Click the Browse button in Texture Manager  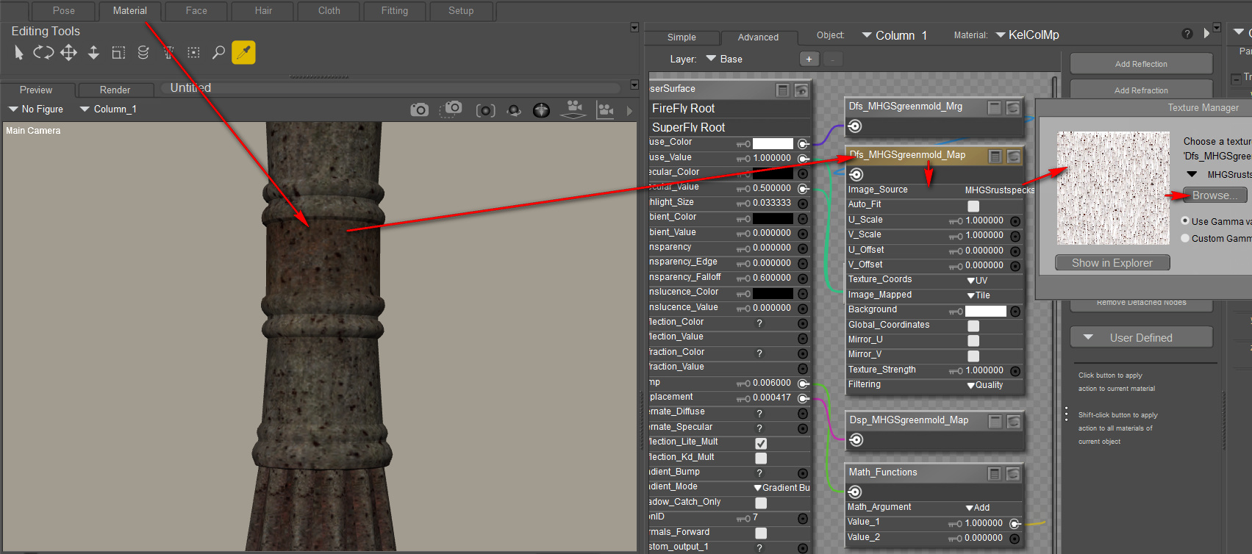1215,195
